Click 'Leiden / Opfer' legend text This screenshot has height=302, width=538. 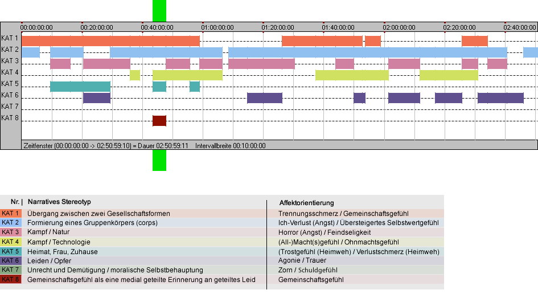point(50,261)
